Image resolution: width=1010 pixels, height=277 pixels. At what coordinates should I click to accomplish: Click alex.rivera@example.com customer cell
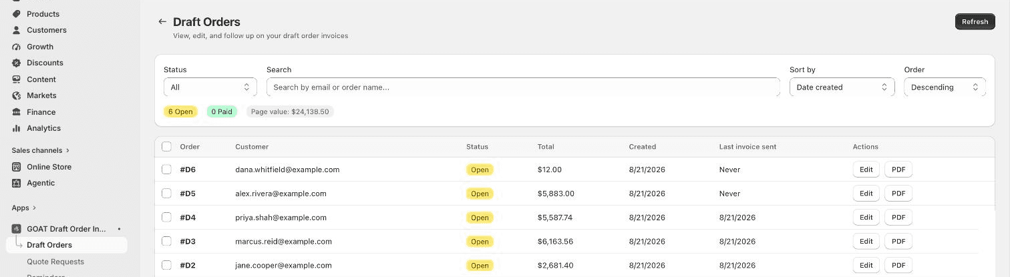281,194
